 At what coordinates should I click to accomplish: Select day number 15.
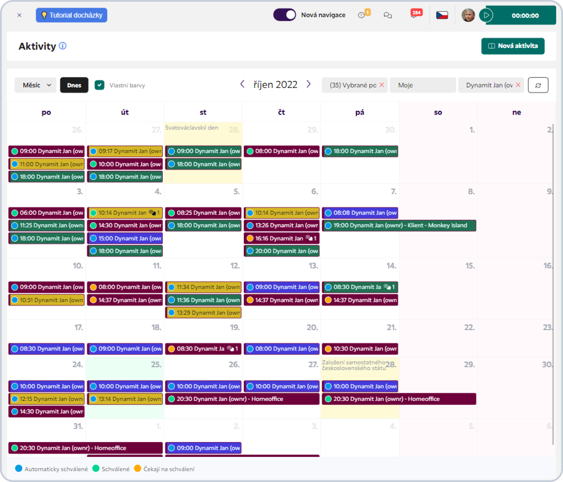470,266
